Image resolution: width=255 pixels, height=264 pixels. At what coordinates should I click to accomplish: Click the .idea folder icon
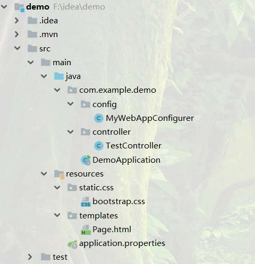click(x=32, y=21)
